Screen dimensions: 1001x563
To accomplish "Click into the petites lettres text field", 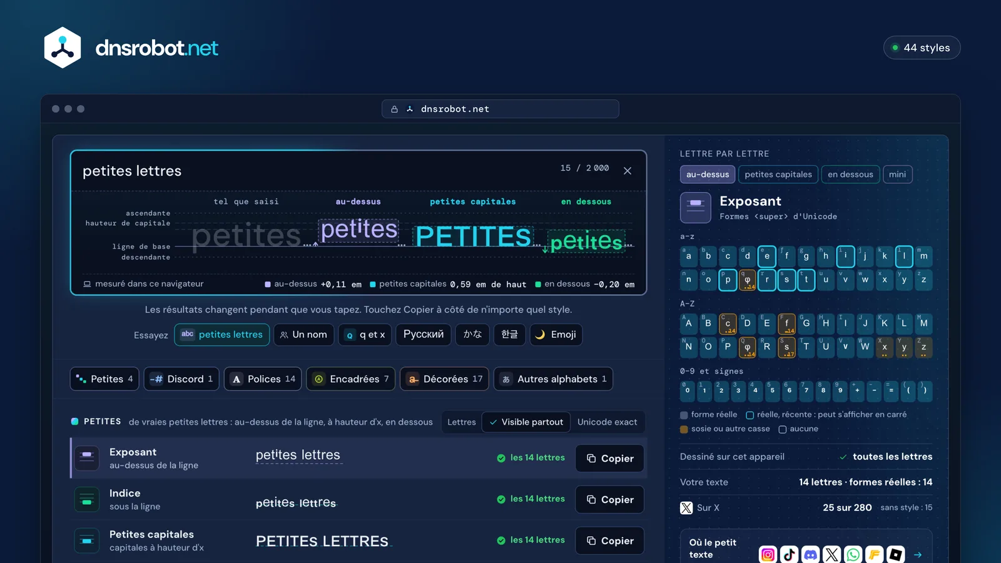I will click(x=313, y=171).
